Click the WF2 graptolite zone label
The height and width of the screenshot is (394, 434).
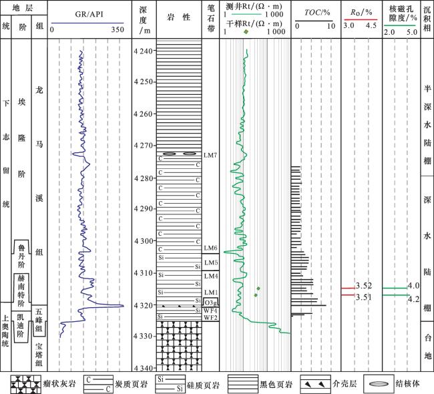tap(211, 317)
